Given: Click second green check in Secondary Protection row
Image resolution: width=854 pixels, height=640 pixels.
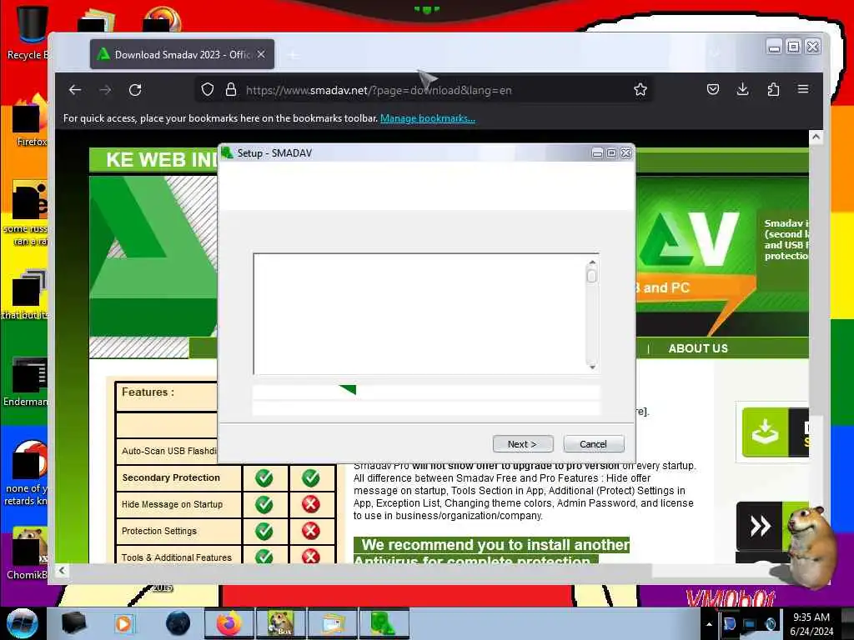Looking at the screenshot, I should click(311, 477).
